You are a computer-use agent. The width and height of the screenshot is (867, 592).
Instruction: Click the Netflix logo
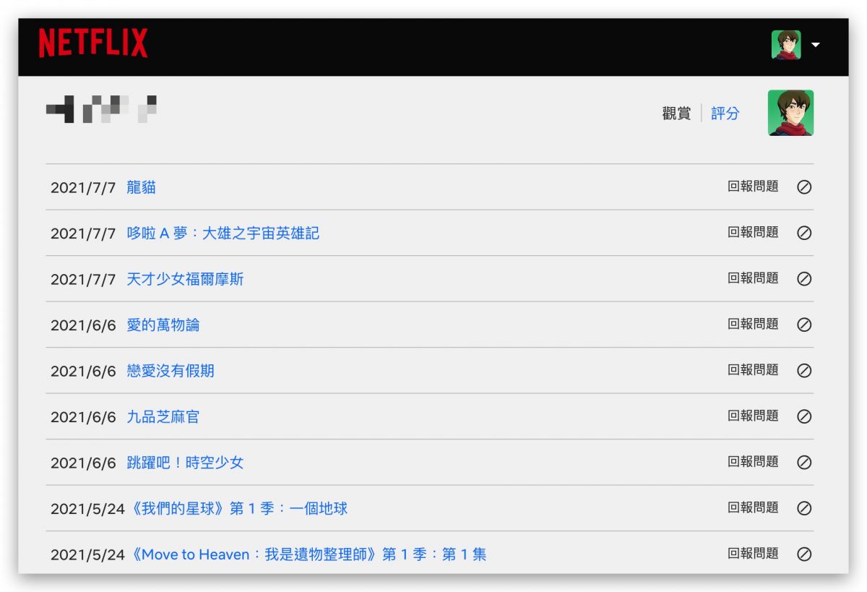click(93, 43)
